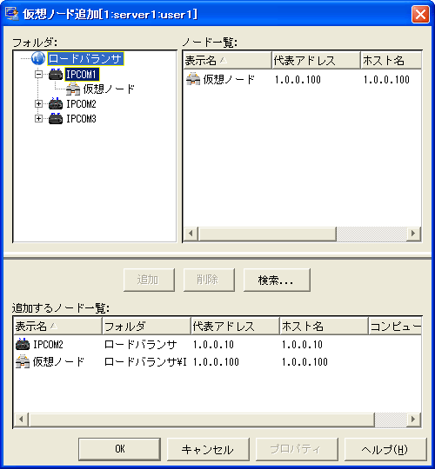Click 1.0.0.100 address cell in ノード一覧

click(x=298, y=80)
